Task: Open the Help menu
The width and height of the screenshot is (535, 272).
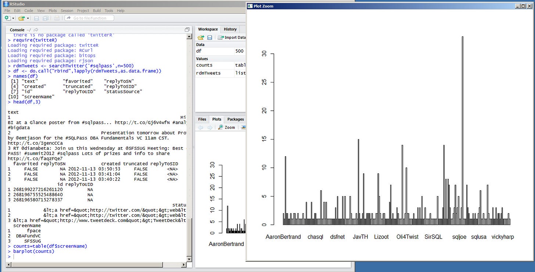Action: point(121,11)
